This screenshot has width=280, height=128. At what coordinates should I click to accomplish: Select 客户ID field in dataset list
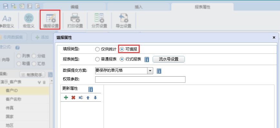pyautogui.click(x=25, y=91)
